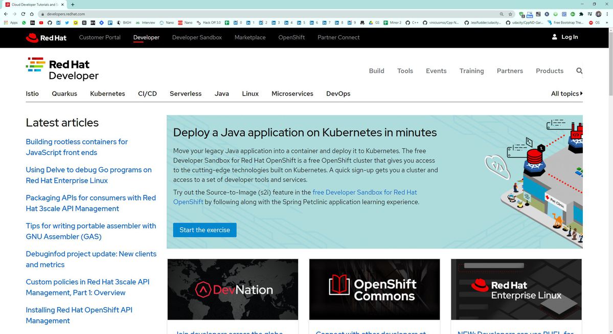Click the Red Hat Developer logo

pos(62,70)
